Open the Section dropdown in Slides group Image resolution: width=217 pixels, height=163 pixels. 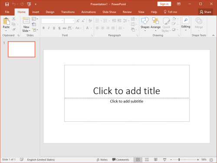coord(35,30)
